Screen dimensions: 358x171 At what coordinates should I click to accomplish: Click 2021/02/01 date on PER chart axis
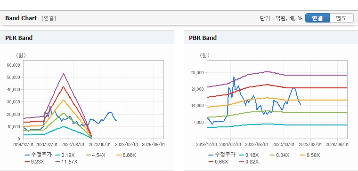tap(47, 145)
